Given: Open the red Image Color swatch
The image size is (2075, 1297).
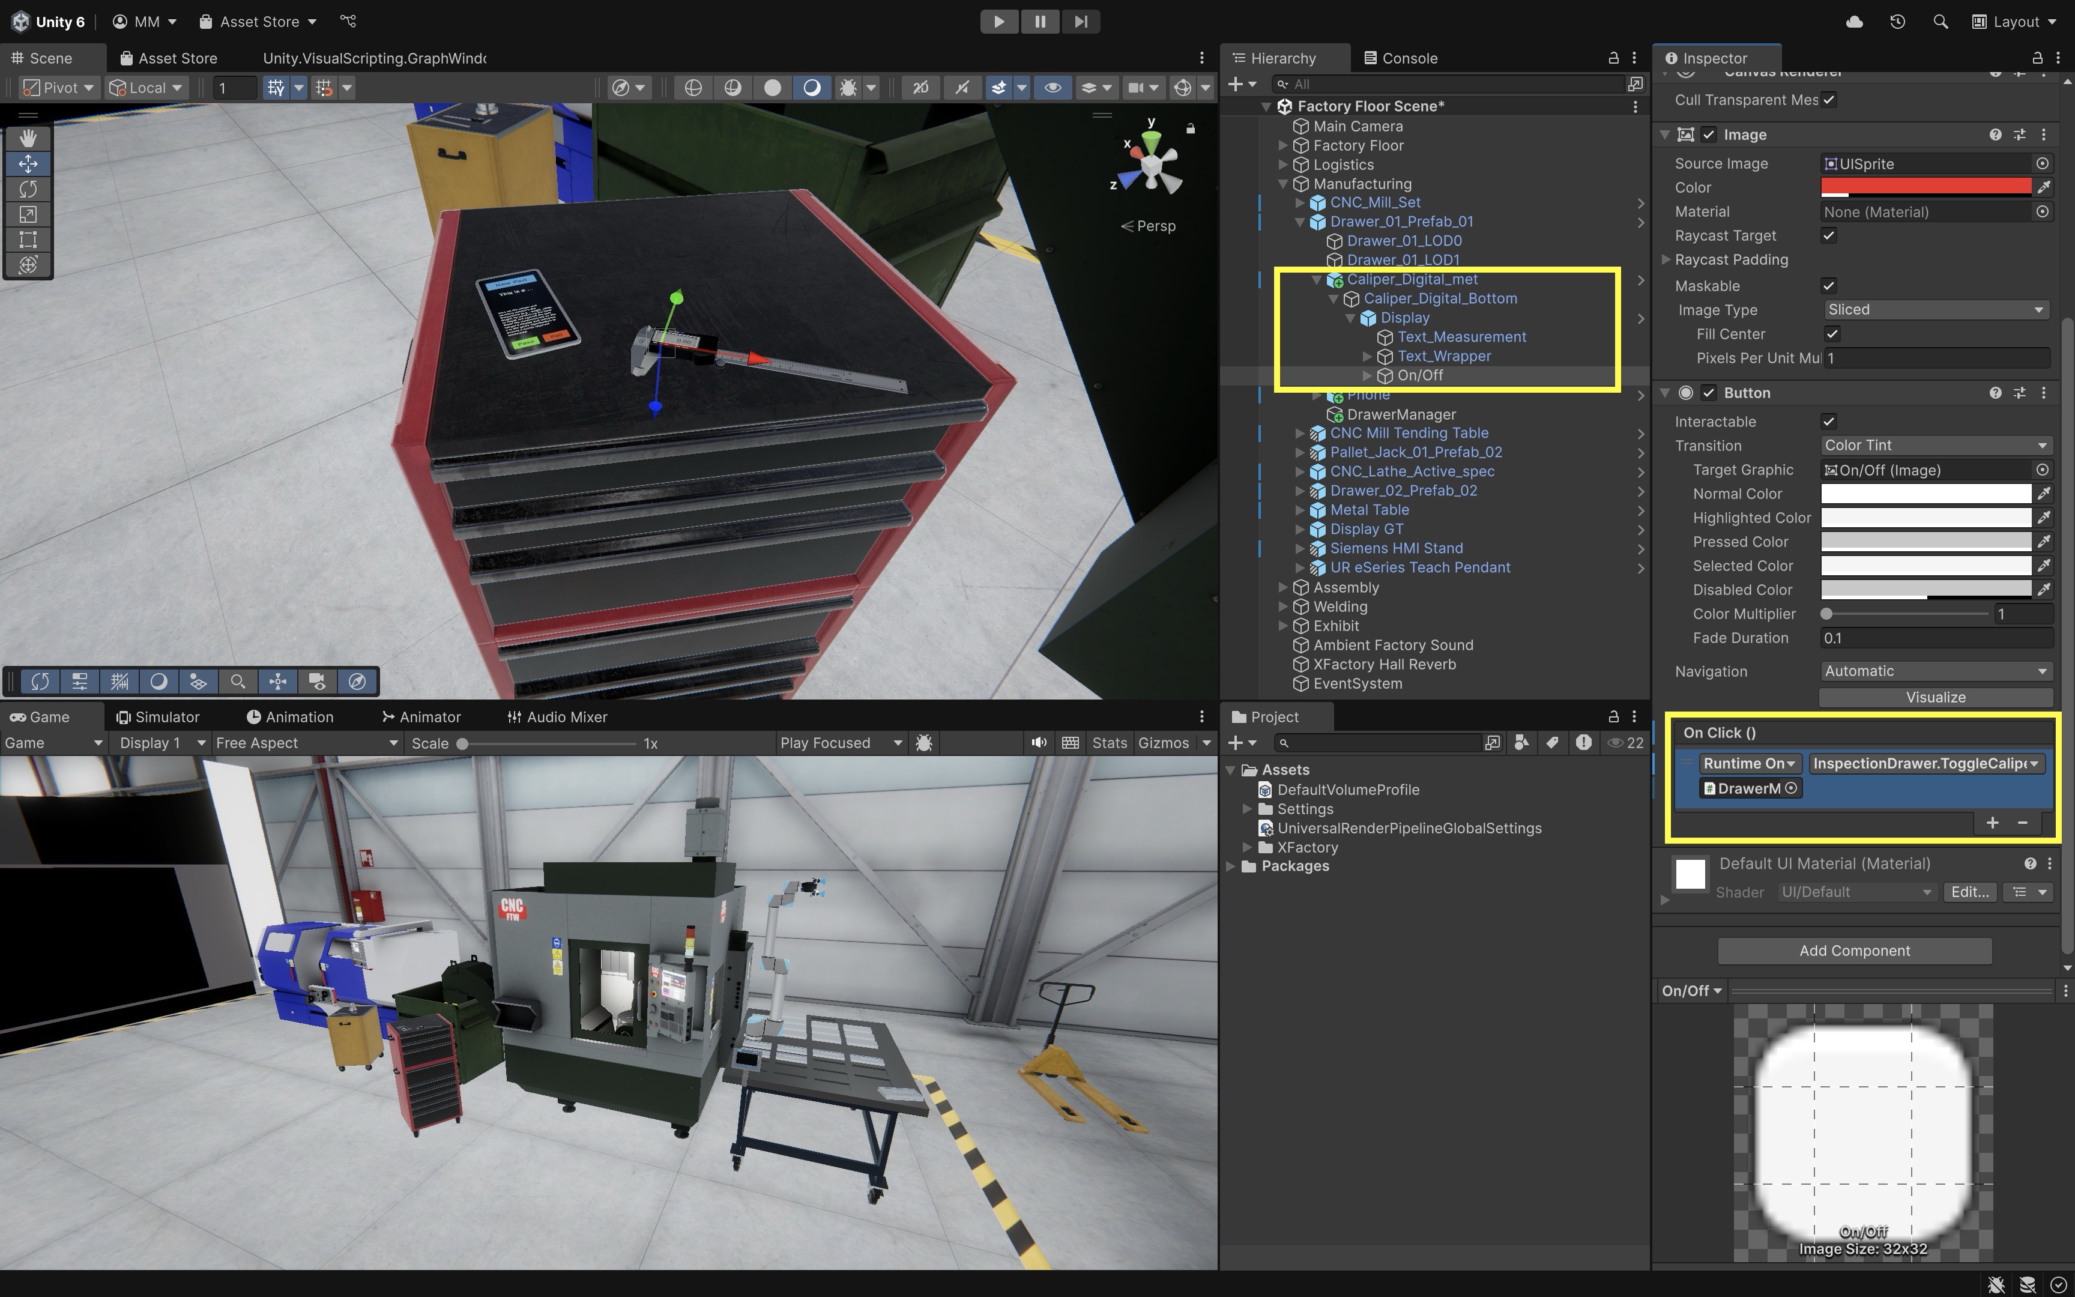Looking at the screenshot, I should 1925,187.
